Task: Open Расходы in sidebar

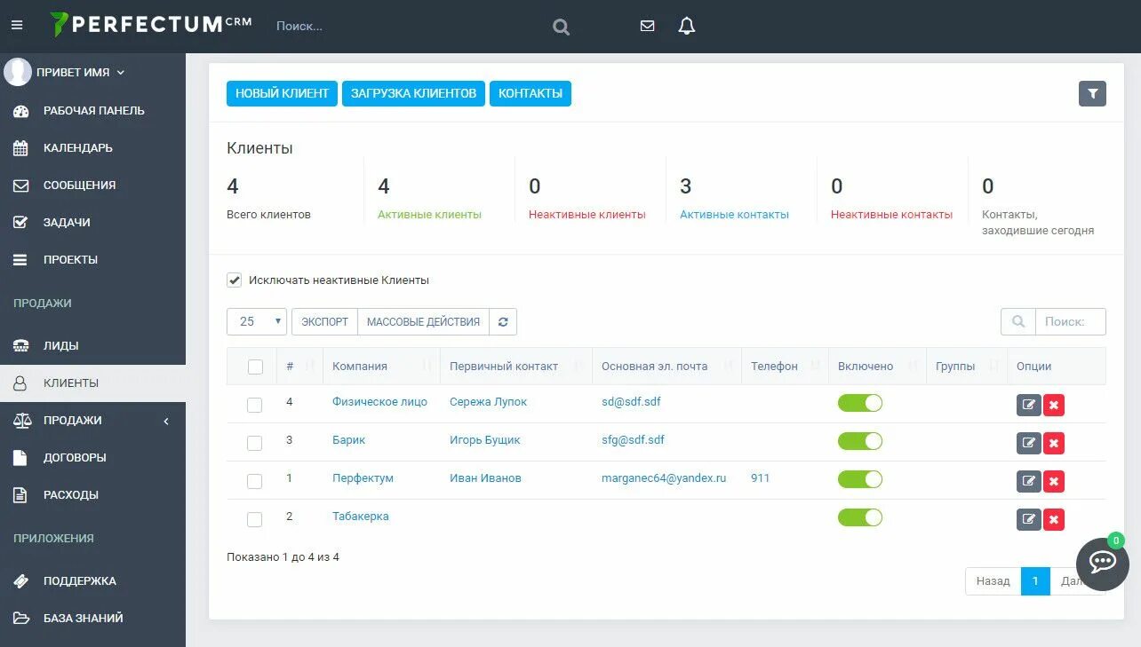Action: pos(92,495)
